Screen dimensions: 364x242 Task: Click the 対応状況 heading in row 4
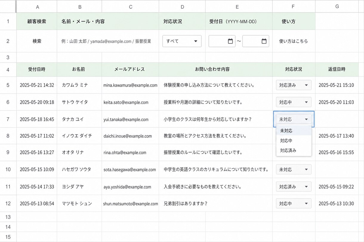[x=294, y=69]
